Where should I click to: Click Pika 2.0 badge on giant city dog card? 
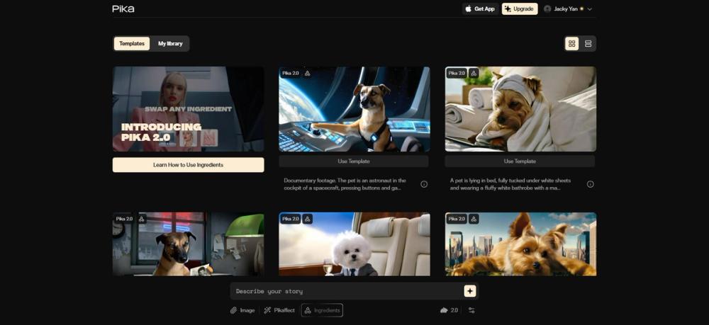(x=457, y=219)
